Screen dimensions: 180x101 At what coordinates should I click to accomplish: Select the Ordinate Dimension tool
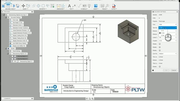coord(63,6)
